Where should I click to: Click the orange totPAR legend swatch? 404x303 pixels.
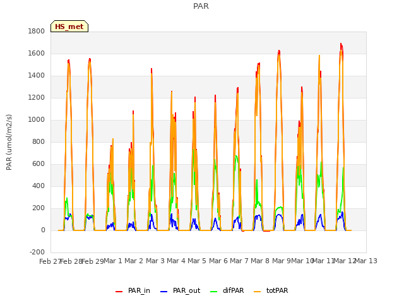[257, 292]
